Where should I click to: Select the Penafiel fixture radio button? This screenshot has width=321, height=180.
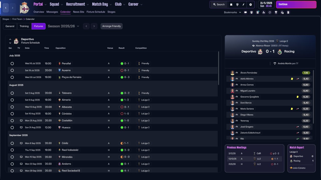(12, 63)
